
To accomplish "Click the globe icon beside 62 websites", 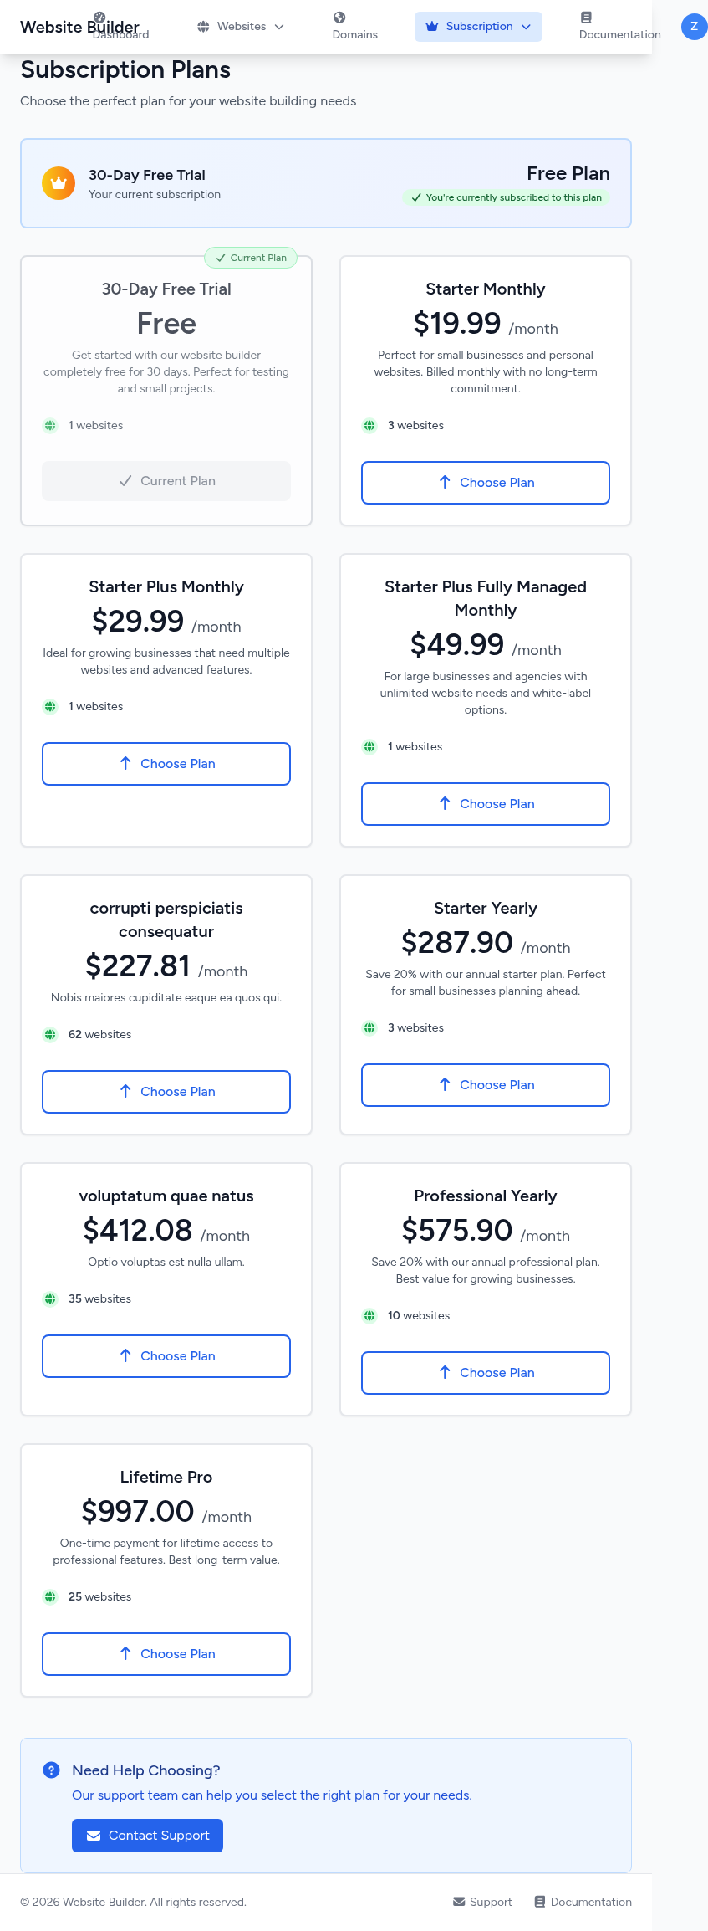I will [50, 1035].
